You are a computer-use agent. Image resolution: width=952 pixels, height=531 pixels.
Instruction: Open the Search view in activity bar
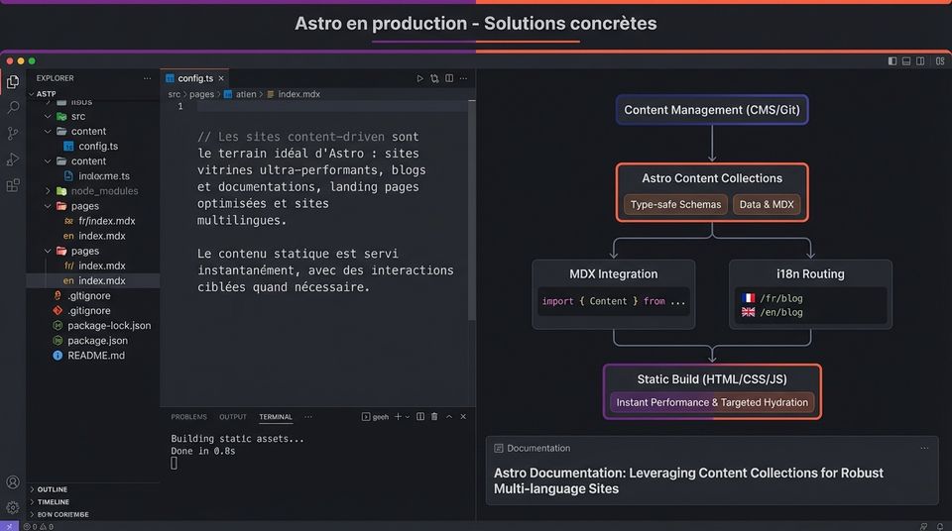pos(13,107)
